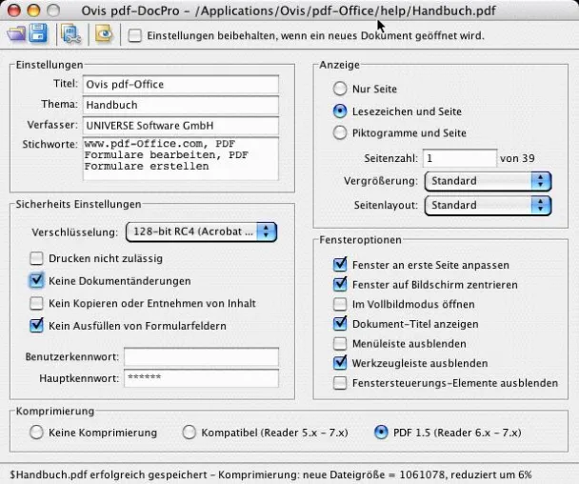This screenshot has height=484, width=579.
Task: Click the status bar save message
Action: [270, 474]
